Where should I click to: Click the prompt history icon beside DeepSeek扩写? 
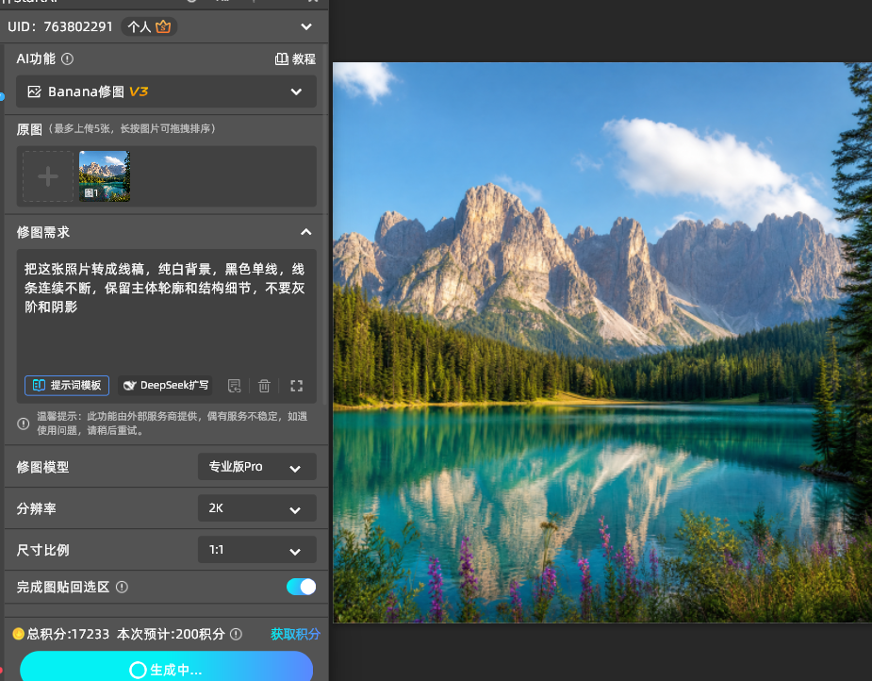(235, 386)
